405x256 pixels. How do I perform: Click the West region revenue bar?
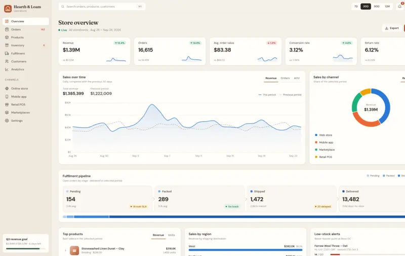click(246, 250)
